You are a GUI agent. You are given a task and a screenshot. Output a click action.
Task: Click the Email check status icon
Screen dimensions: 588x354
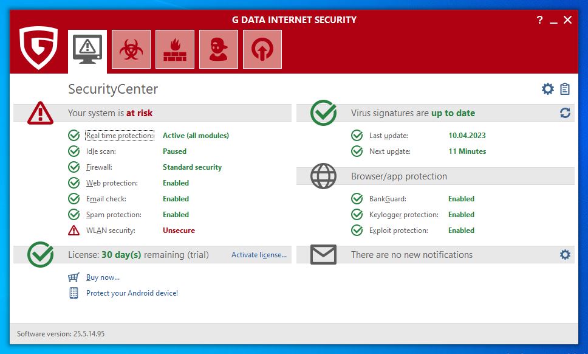[x=73, y=198]
